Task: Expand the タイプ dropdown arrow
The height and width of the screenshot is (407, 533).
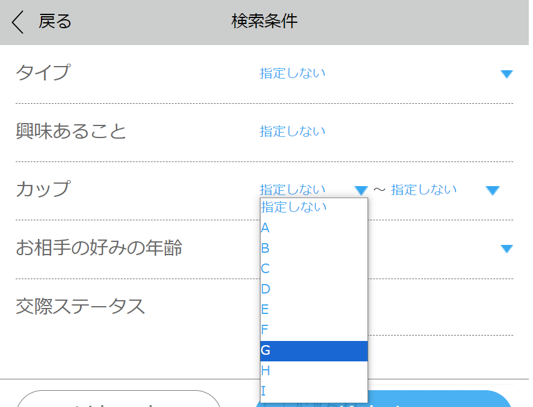Action: tap(507, 74)
